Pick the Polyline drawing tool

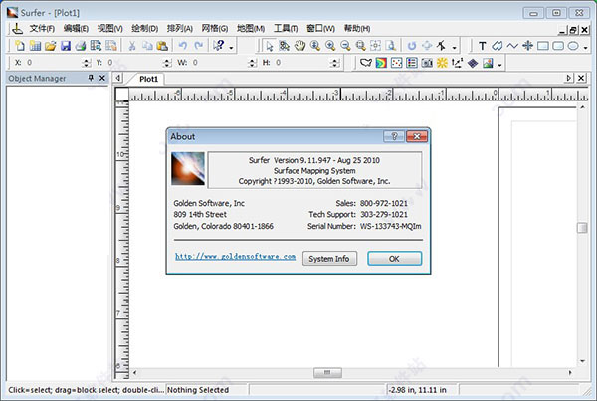tap(512, 46)
